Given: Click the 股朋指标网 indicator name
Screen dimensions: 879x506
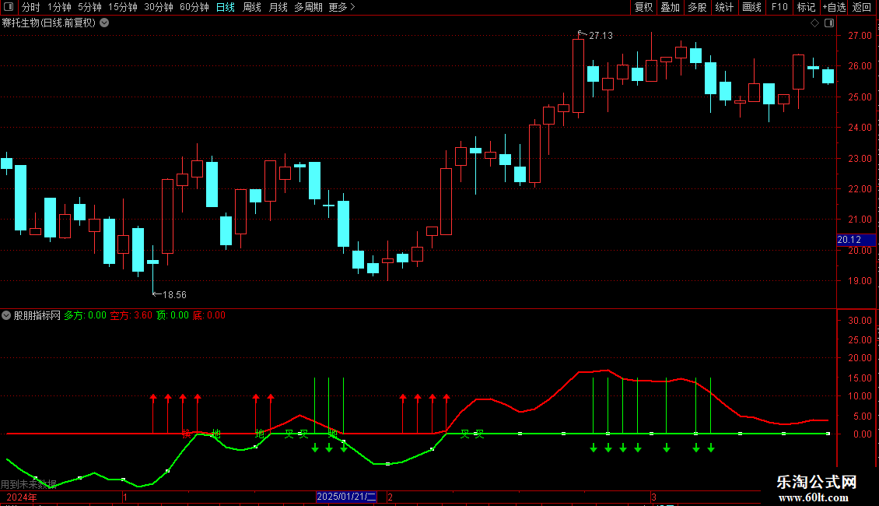Looking at the screenshot, I should (37, 315).
